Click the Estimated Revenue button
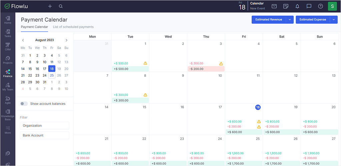 pyautogui.click(x=269, y=20)
